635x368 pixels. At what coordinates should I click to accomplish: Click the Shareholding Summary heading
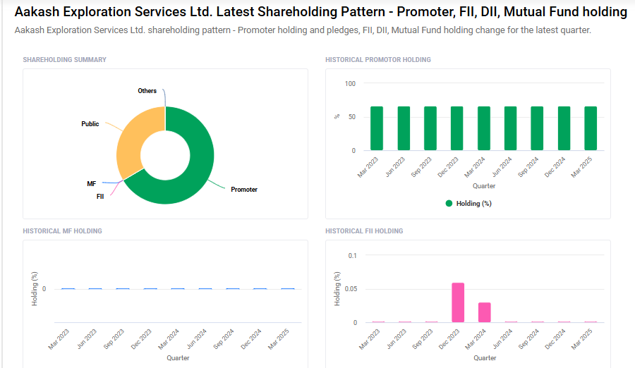pyautogui.click(x=64, y=59)
